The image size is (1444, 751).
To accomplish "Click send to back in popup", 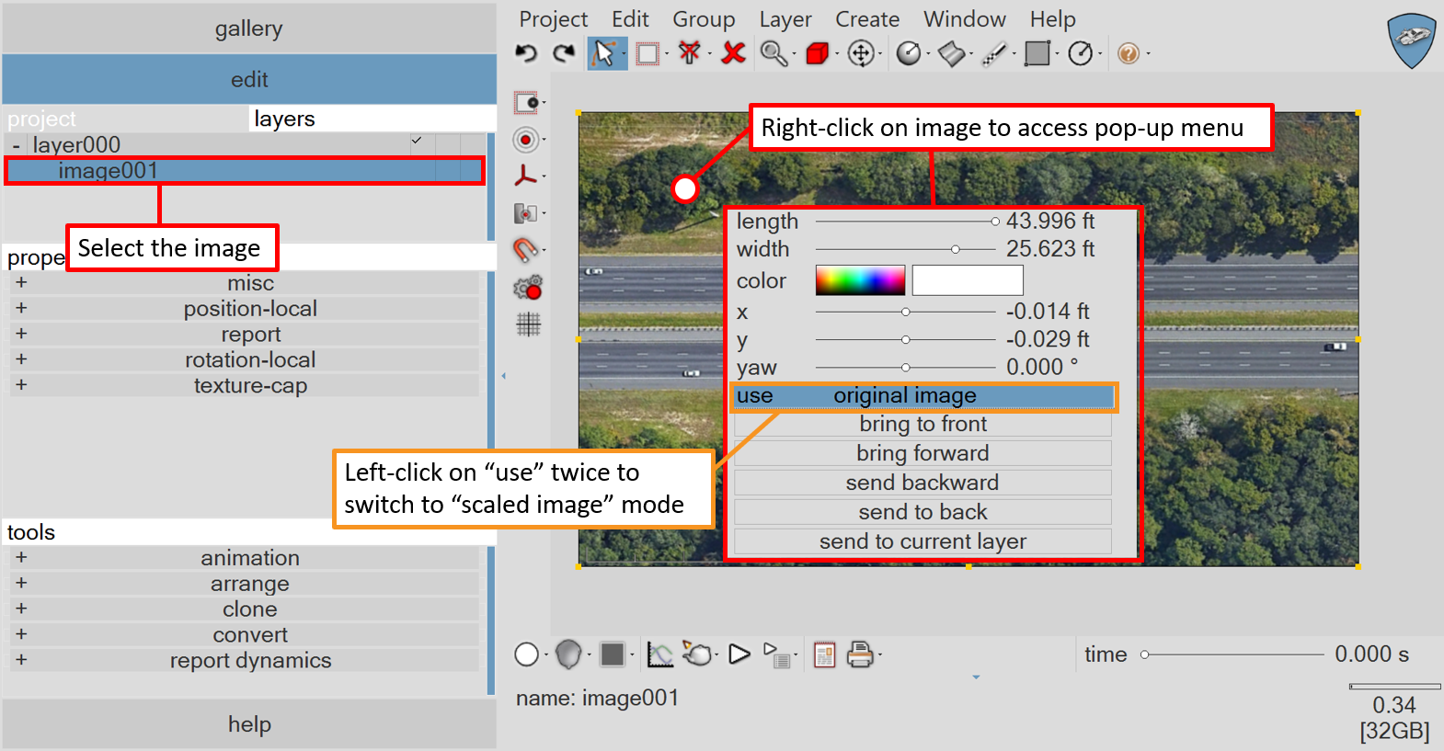I will point(923,513).
